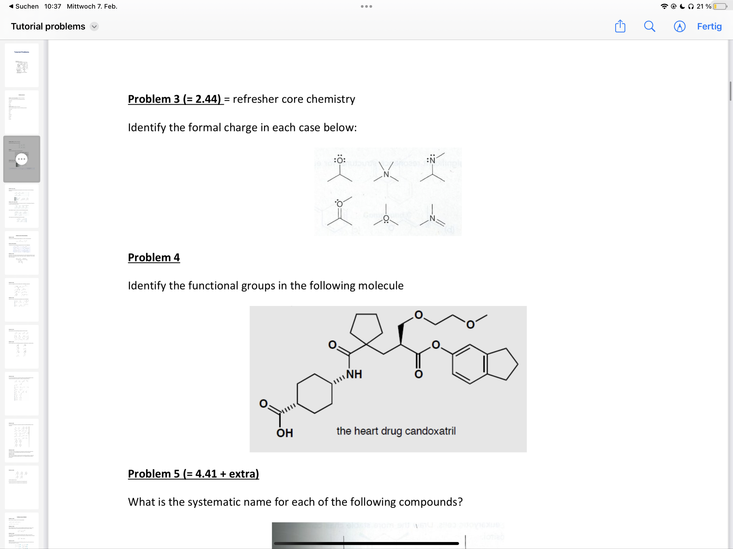Select the search magnifier icon

650,27
